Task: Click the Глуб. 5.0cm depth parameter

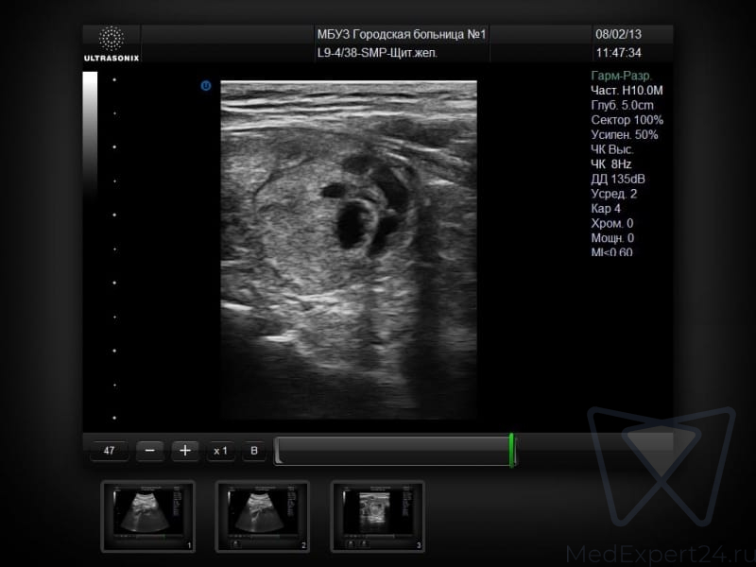Action: 622,106
